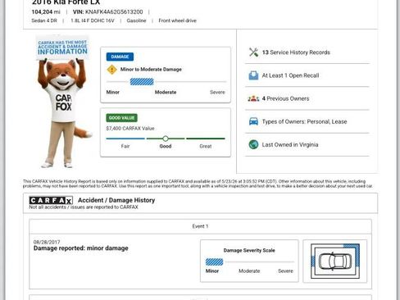Click the previous owners people icon
This screenshot has height=300, width=400.
[253, 98]
